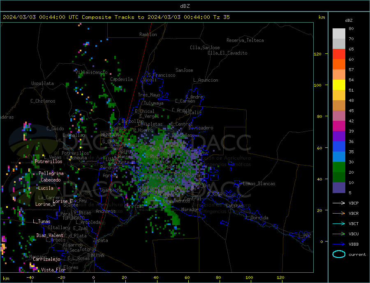Click the cyan VBCT arrow legend icon
This screenshot has width=370, height=283.
click(x=339, y=223)
